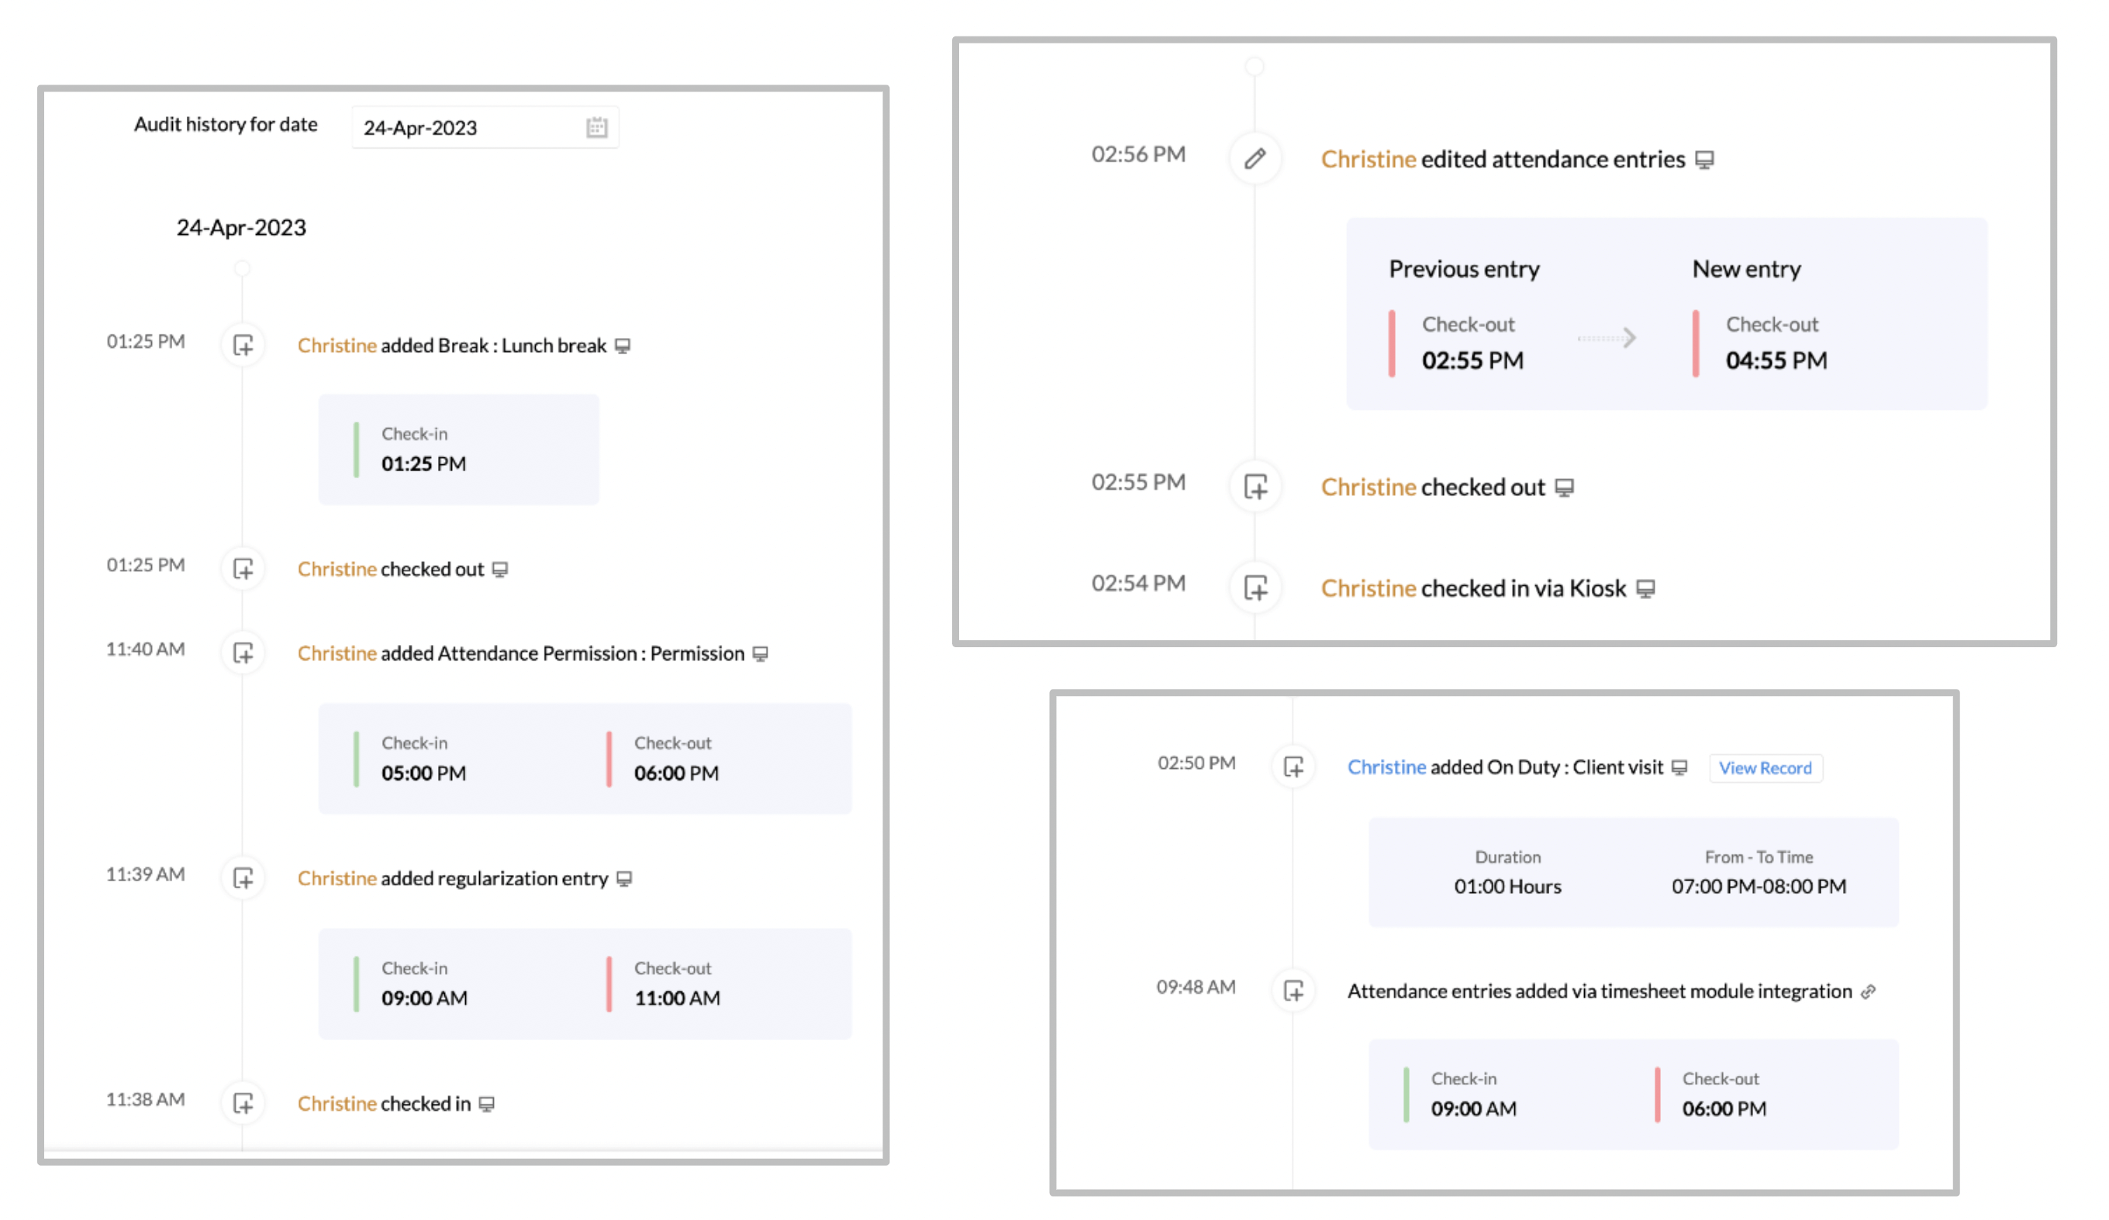
Task: Open calendar picker in audit date field
Action: point(596,127)
